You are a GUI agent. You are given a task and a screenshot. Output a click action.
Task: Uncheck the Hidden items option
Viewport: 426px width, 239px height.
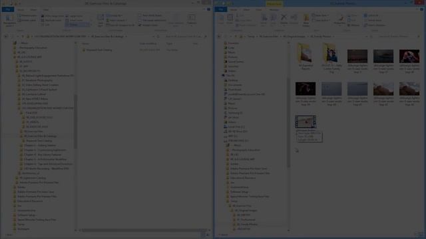(x=148, y=25)
